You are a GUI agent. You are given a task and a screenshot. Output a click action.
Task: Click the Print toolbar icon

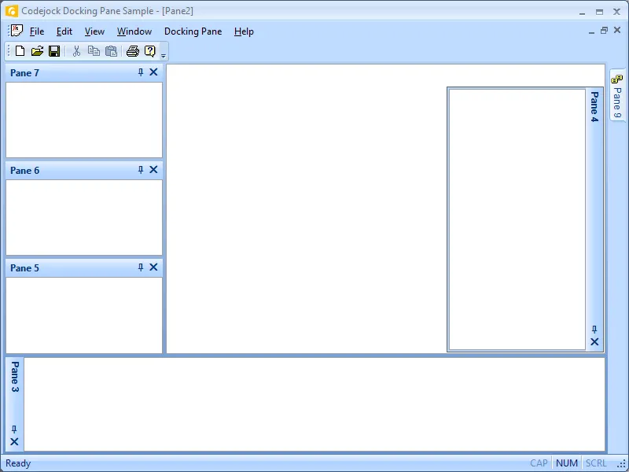click(132, 51)
